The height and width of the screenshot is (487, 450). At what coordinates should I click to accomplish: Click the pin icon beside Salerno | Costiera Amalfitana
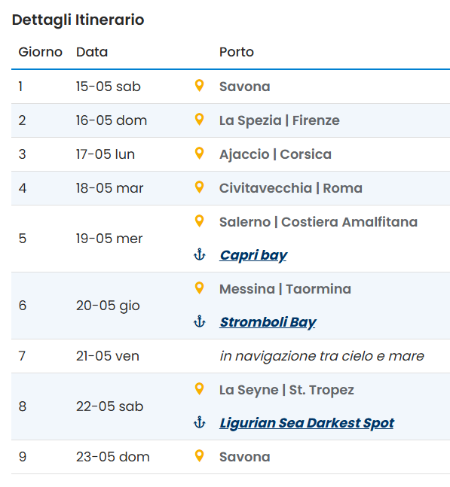199,221
